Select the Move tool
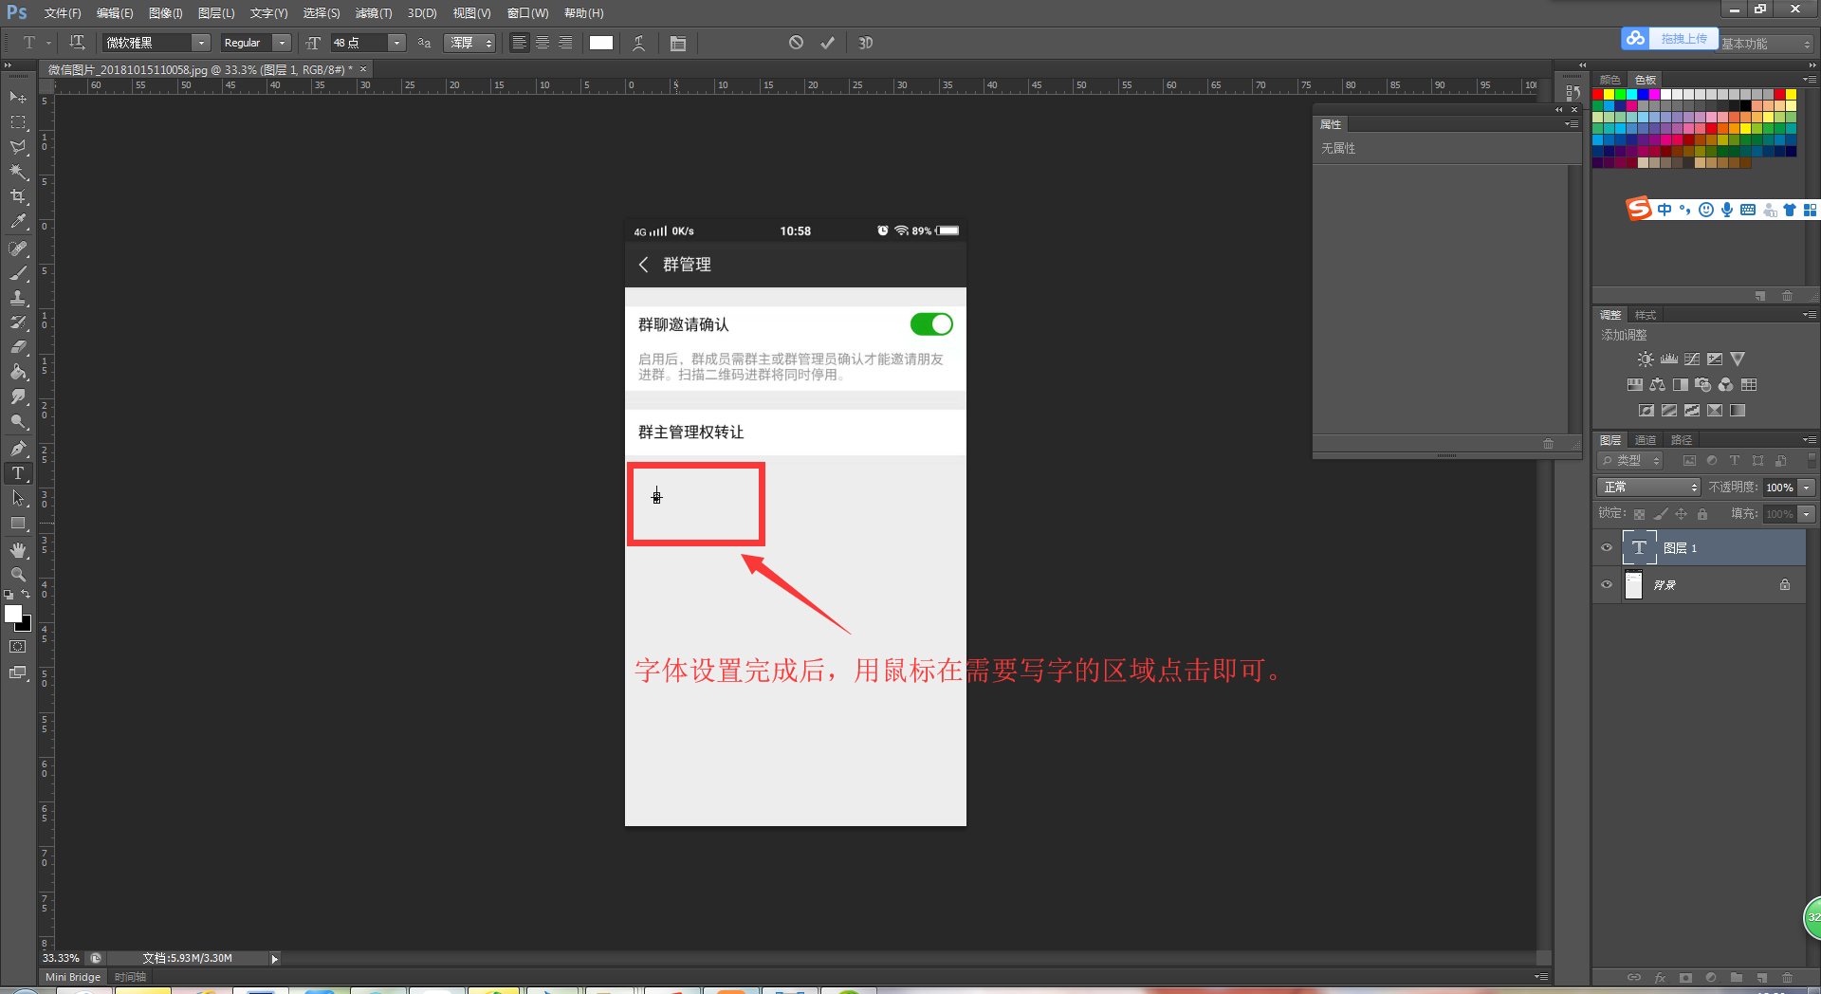Image resolution: width=1821 pixels, height=994 pixels. pyautogui.click(x=18, y=98)
